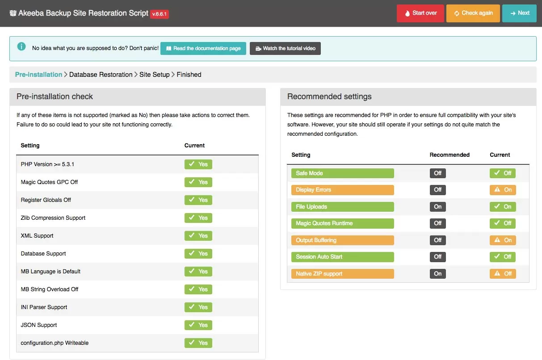Go to the Site Setup breadcrumb step
The image size is (542, 360).
pyautogui.click(x=154, y=75)
